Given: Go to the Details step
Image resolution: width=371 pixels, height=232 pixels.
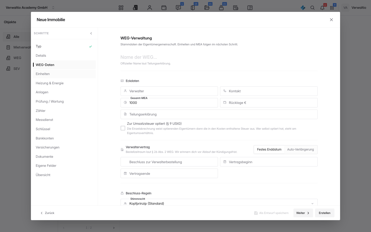Looking at the screenshot, I should click(64, 55).
